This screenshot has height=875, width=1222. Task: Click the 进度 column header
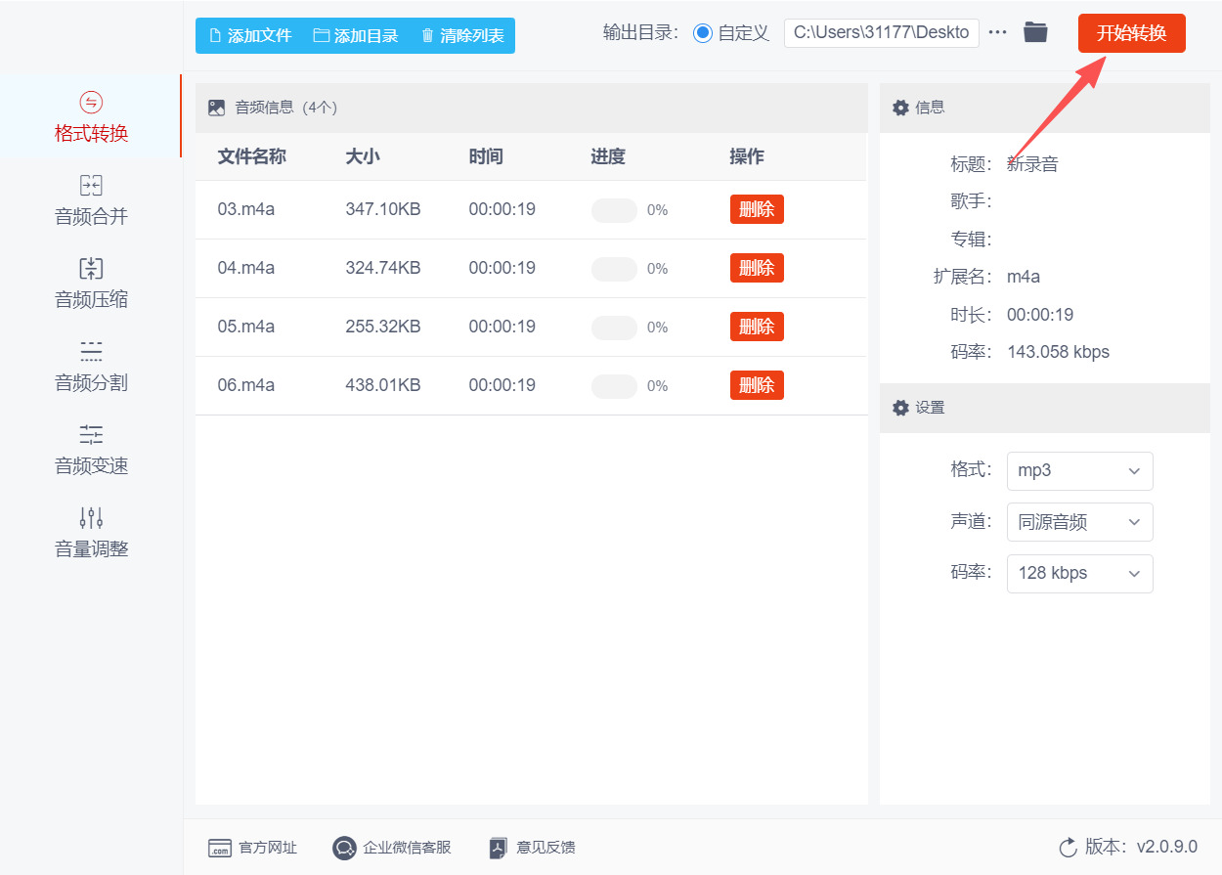click(608, 156)
